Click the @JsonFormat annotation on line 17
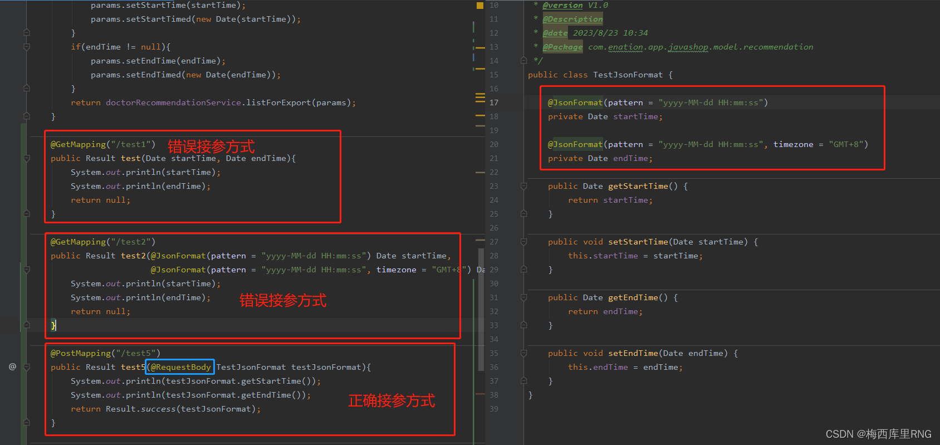Image resolution: width=940 pixels, height=445 pixels. [x=575, y=102]
